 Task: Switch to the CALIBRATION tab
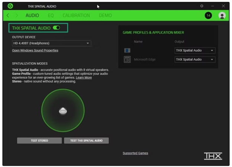pos(76,15)
